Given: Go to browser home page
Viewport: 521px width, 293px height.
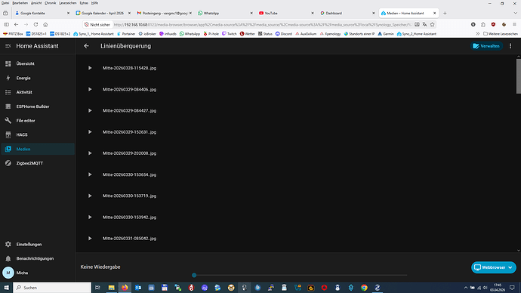Looking at the screenshot, I should [45, 25].
